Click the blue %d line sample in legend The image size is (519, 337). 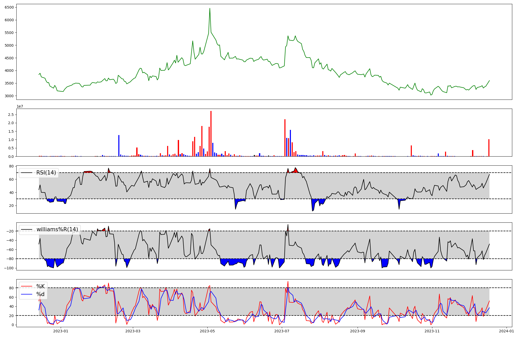click(x=26, y=294)
